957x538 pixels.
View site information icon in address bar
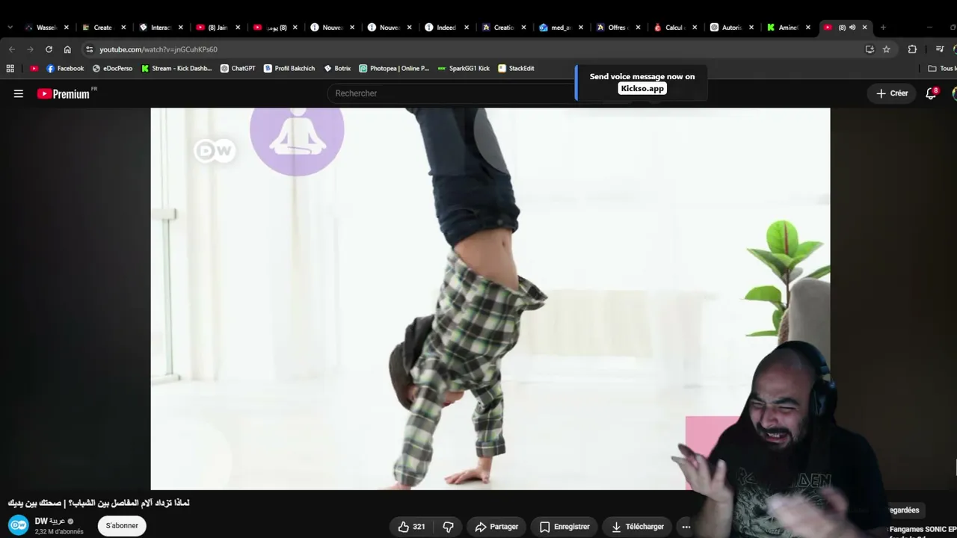click(x=90, y=49)
